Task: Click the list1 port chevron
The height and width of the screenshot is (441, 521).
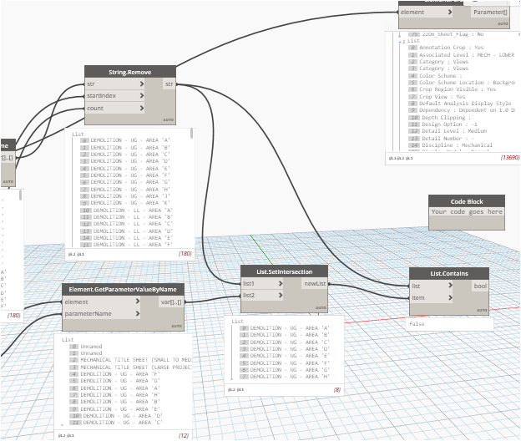Action: click(x=281, y=283)
